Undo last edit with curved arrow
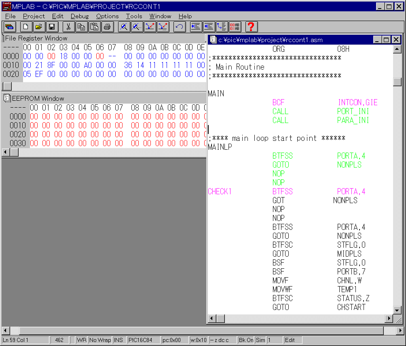 180,27
